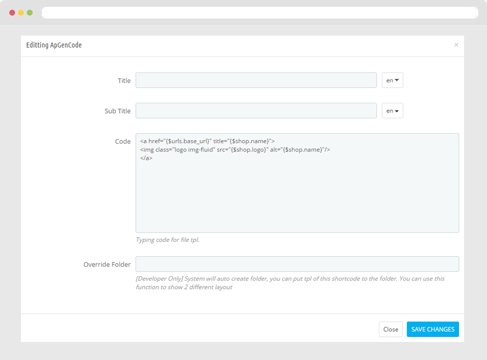
Task: Click the yellow minimize window dot
Action: tap(21, 13)
